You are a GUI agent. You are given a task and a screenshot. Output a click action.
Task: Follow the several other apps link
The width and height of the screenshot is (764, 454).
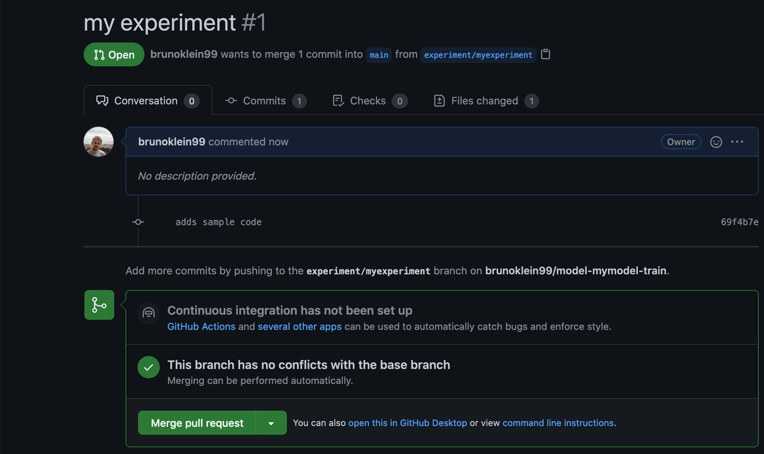click(299, 327)
